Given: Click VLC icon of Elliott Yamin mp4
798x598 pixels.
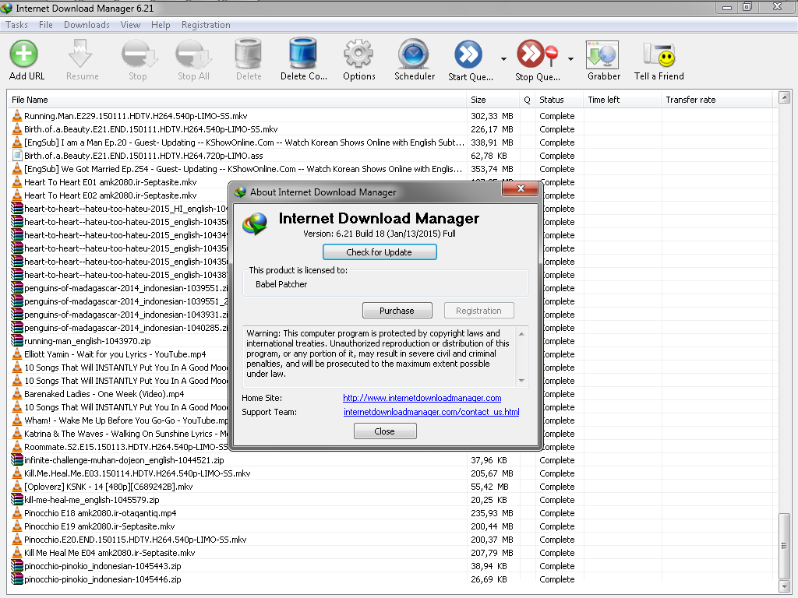Looking at the screenshot, I should [17, 354].
